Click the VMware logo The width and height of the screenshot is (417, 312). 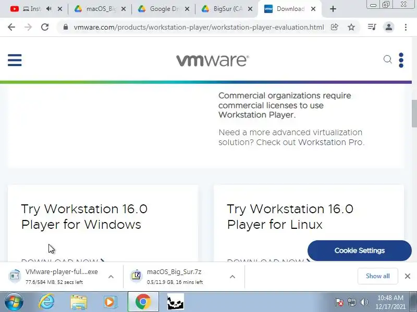tap(213, 60)
